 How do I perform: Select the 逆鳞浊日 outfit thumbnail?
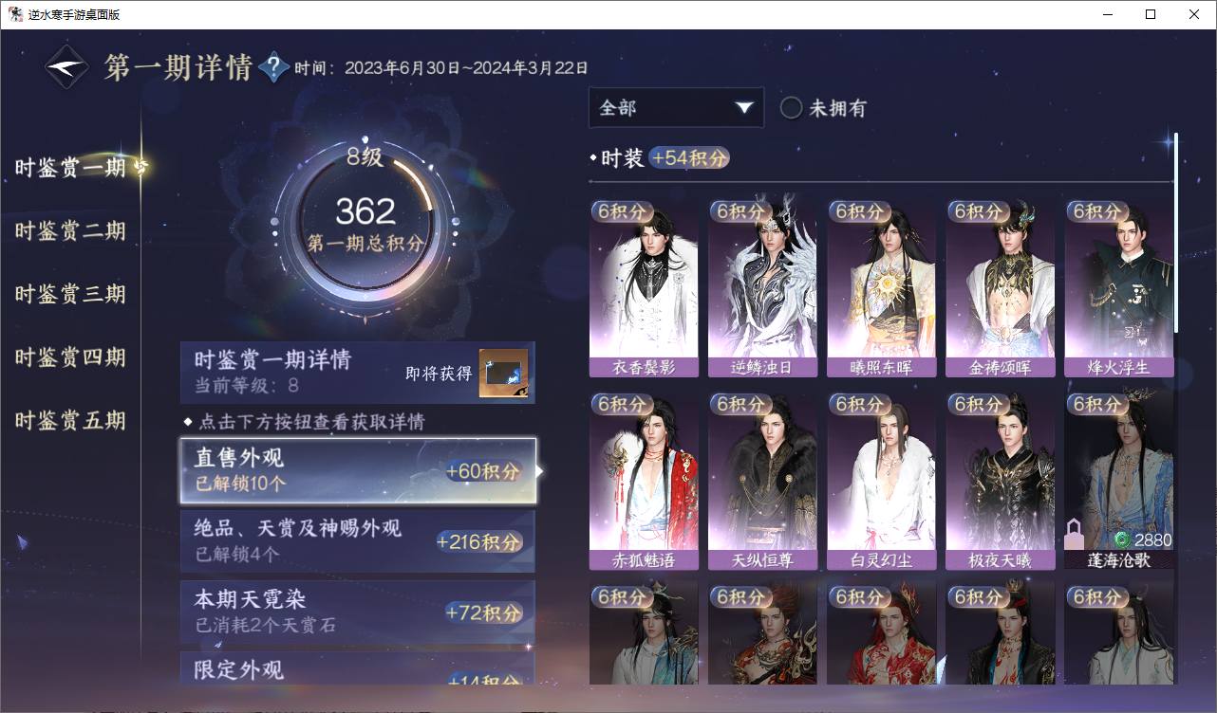(x=762, y=288)
